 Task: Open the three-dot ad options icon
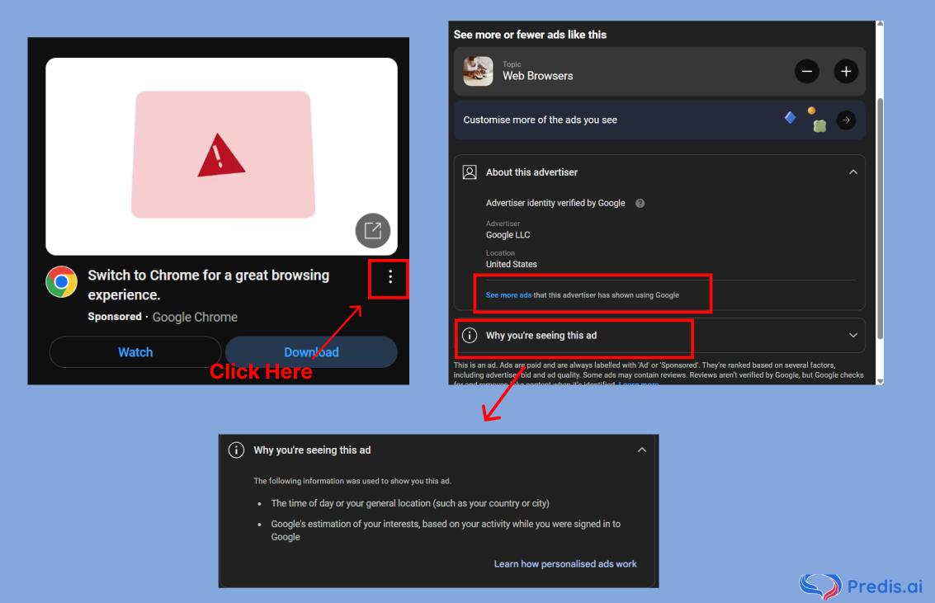coord(389,279)
